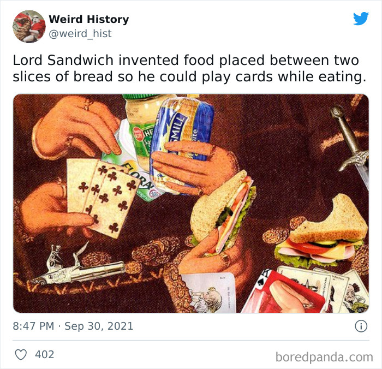Screen dimensions: 382x369
Task: Open the @weird_hist handle link
Action: tap(80, 33)
